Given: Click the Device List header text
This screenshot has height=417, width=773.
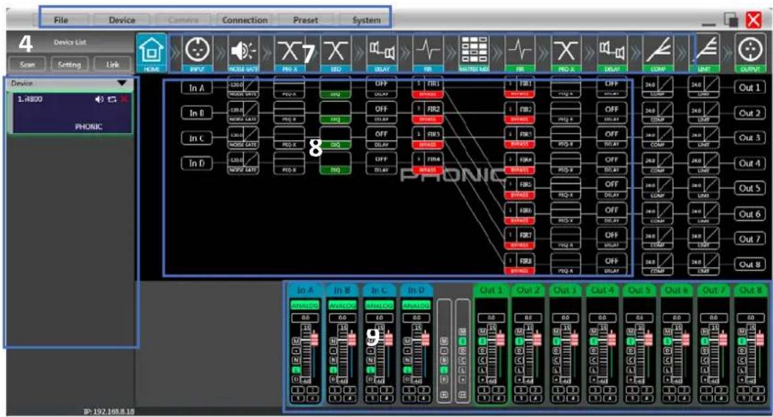Looking at the screenshot, I should coord(69,42).
